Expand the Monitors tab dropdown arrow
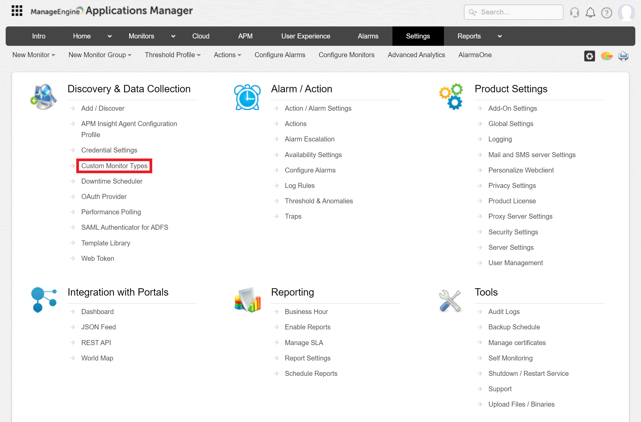Screen dimensions: 641x422 (173, 36)
